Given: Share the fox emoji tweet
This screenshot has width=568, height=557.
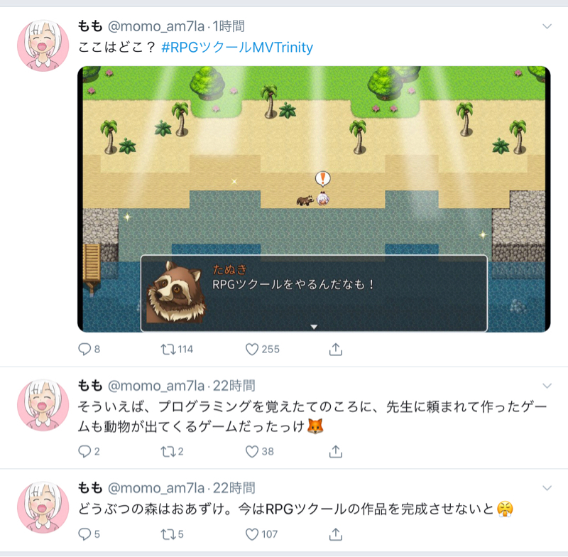Looking at the screenshot, I should (x=336, y=452).
